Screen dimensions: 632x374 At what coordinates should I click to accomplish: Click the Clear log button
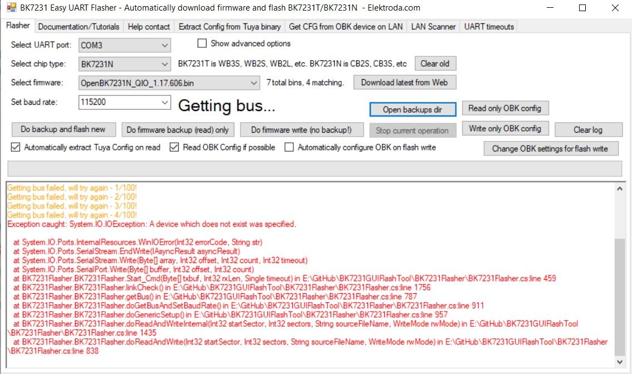[x=588, y=129]
